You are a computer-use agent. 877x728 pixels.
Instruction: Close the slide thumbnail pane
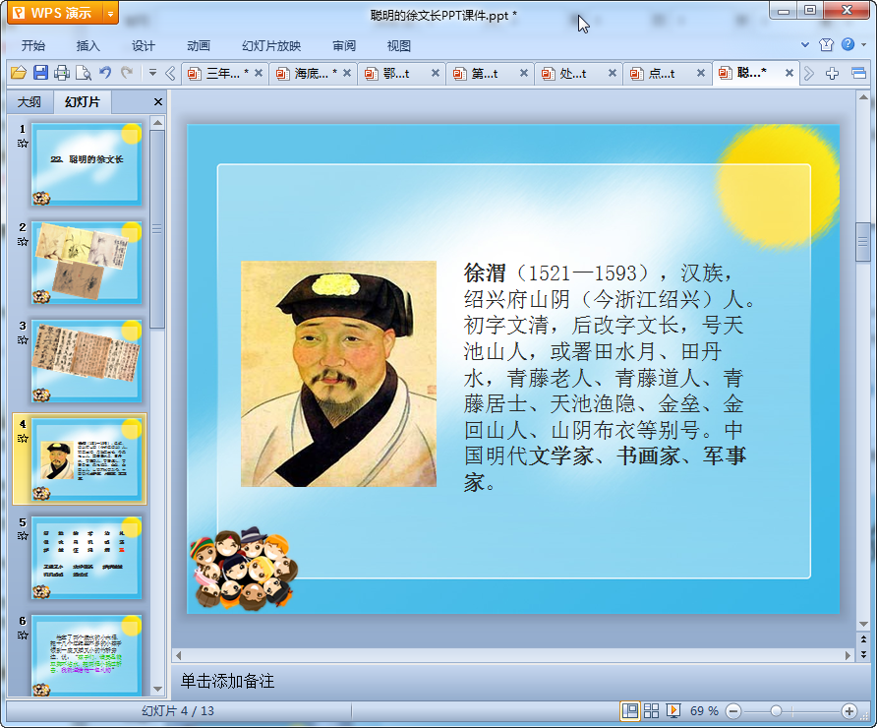(x=157, y=102)
